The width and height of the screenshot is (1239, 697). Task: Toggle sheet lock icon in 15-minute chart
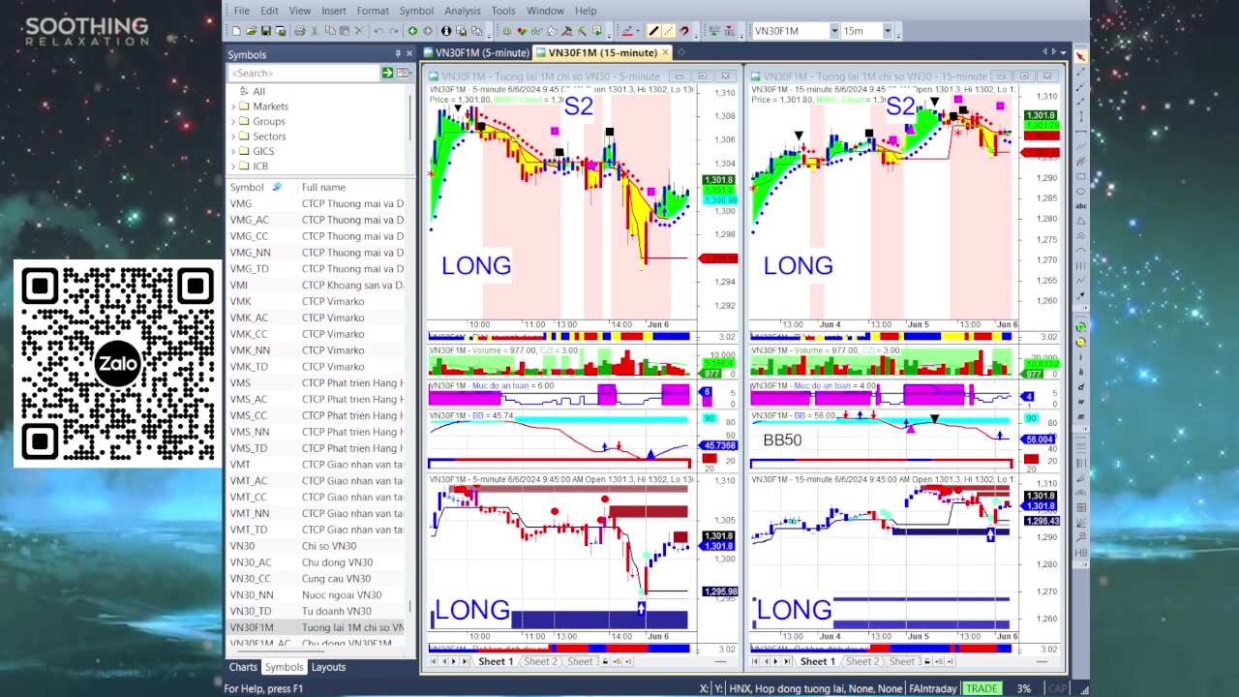coord(926,661)
